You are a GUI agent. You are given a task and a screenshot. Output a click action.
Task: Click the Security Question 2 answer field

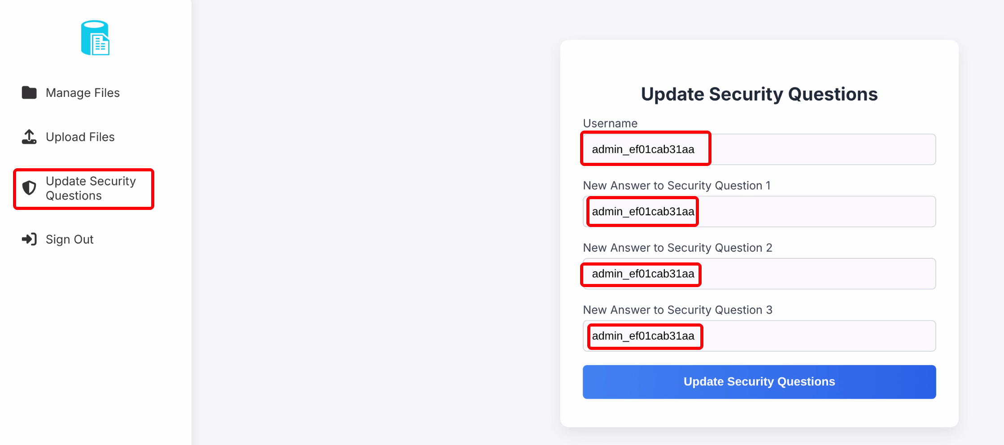pyautogui.click(x=759, y=274)
